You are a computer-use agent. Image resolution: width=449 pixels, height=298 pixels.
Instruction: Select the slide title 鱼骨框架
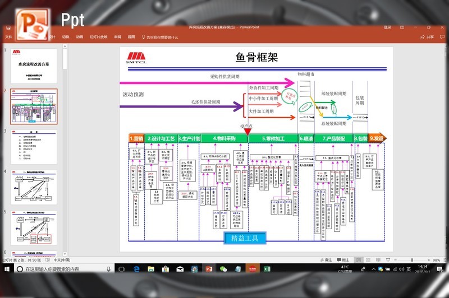[x=256, y=58]
